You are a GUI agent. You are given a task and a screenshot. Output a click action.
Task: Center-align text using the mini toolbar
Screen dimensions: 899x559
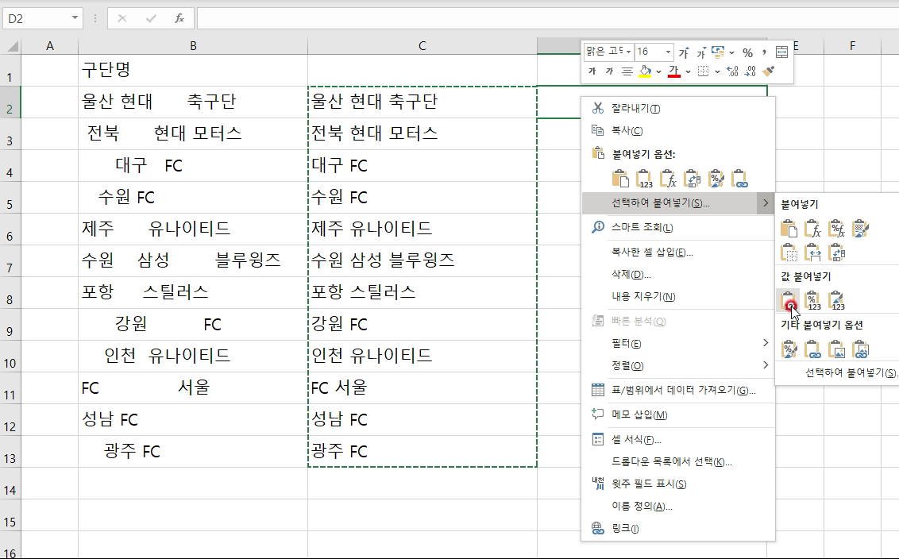coord(627,71)
